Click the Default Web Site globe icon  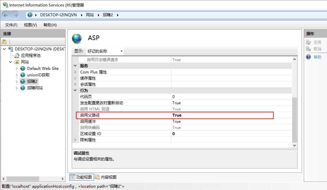(x=23, y=68)
